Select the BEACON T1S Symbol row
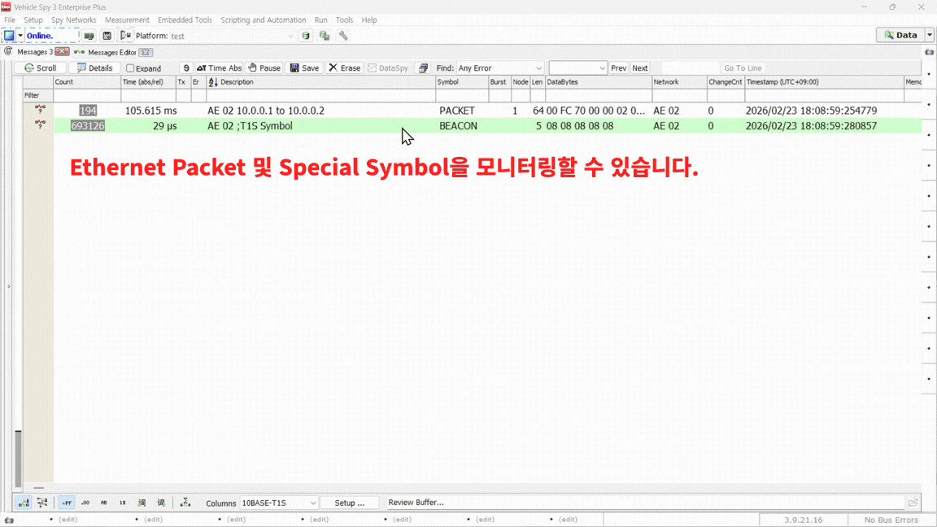 coord(325,126)
